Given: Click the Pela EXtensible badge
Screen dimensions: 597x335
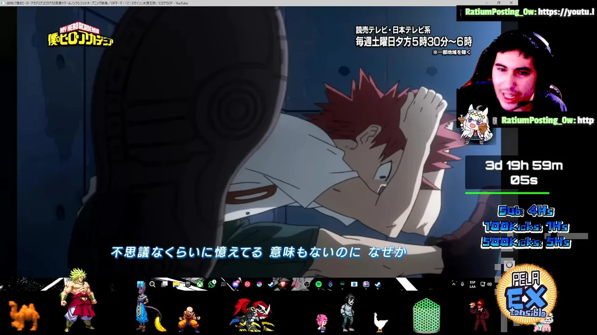Looking at the screenshot, I should 527,295.
